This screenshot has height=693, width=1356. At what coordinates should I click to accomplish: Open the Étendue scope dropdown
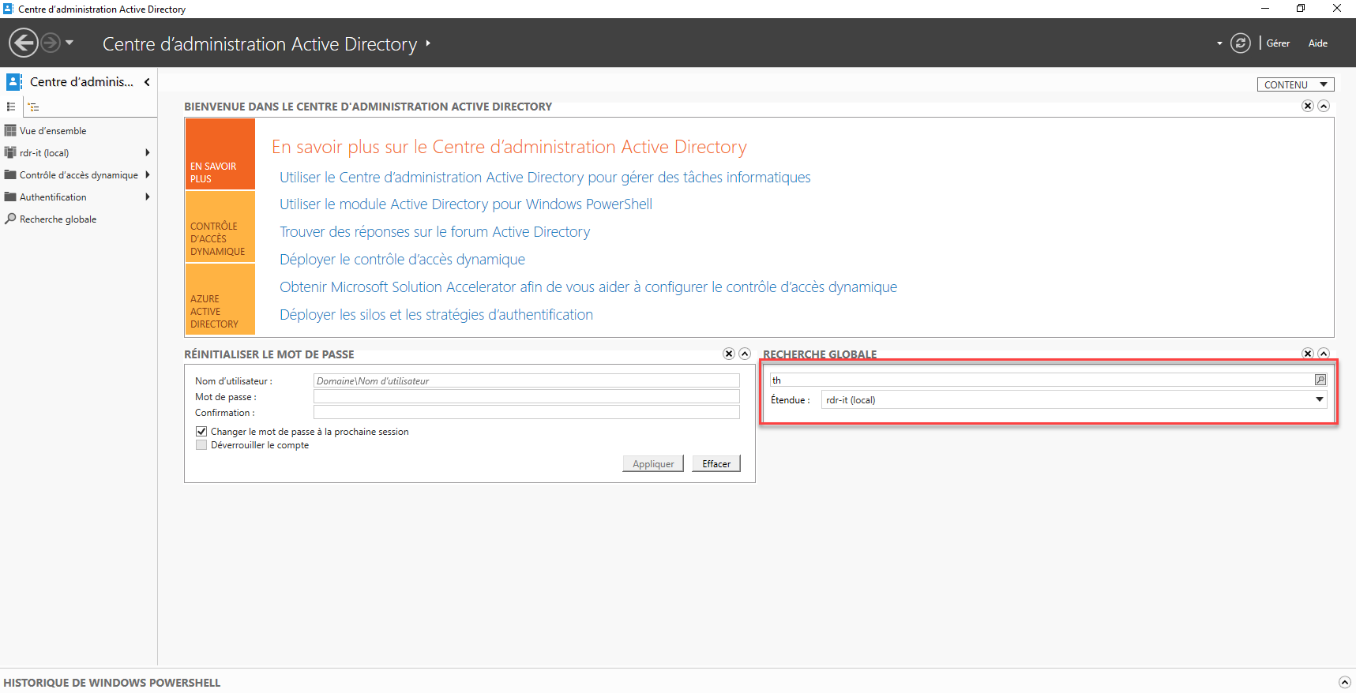(1074, 400)
